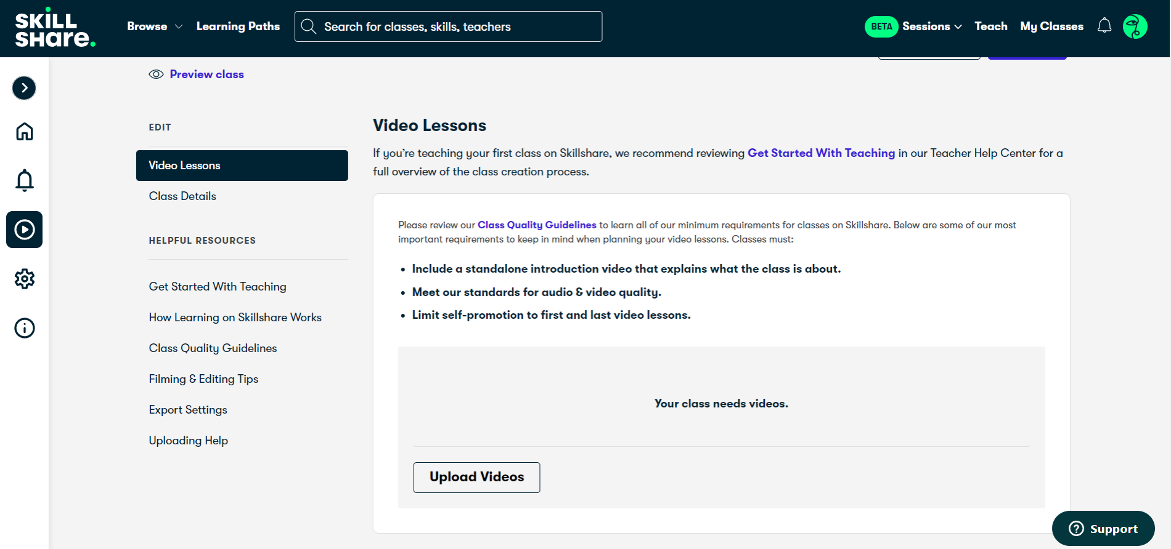Viewport: 1171px width, 549px height.
Task: Open the Teach menu item
Action: coord(990,26)
